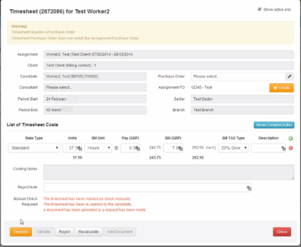Click the Pay (GBP) rate input field
This screenshot has height=247, width=301.
point(131,148)
